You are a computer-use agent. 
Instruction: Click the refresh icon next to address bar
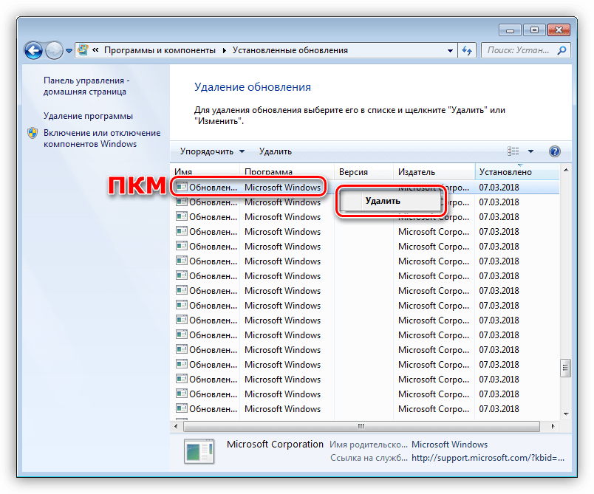coord(467,51)
